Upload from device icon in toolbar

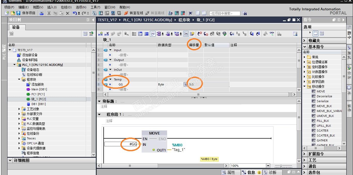tap(107, 13)
